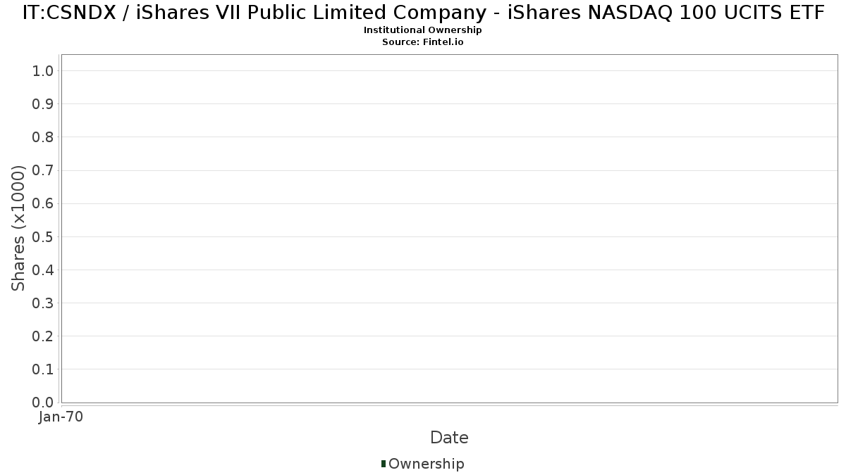
Task: Click the Institutional Ownership subtitle
Action: [x=422, y=30]
